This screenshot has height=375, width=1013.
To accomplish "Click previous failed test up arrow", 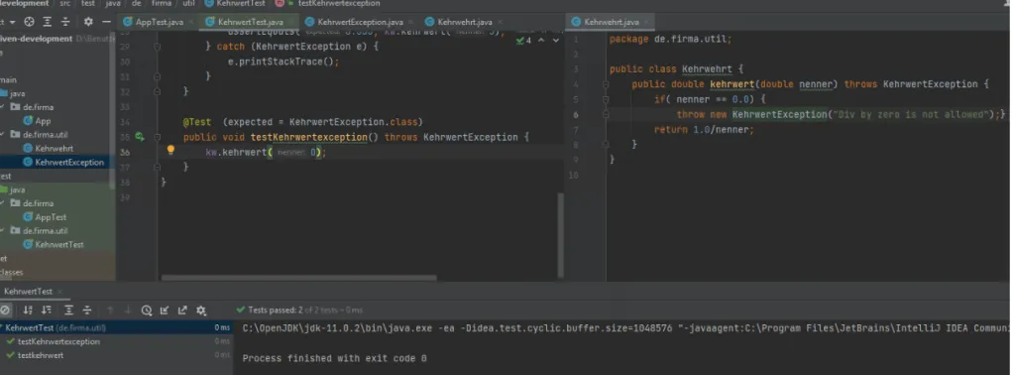I will pos(110,311).
